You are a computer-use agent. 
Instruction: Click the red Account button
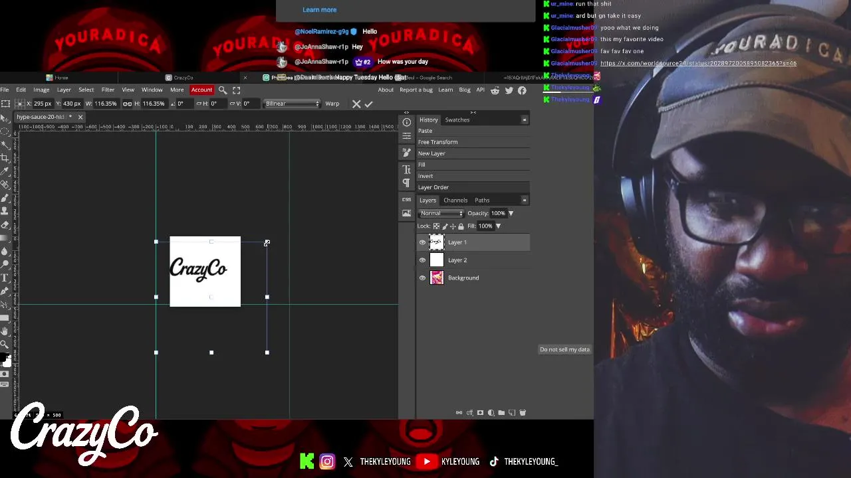[201, 90]
